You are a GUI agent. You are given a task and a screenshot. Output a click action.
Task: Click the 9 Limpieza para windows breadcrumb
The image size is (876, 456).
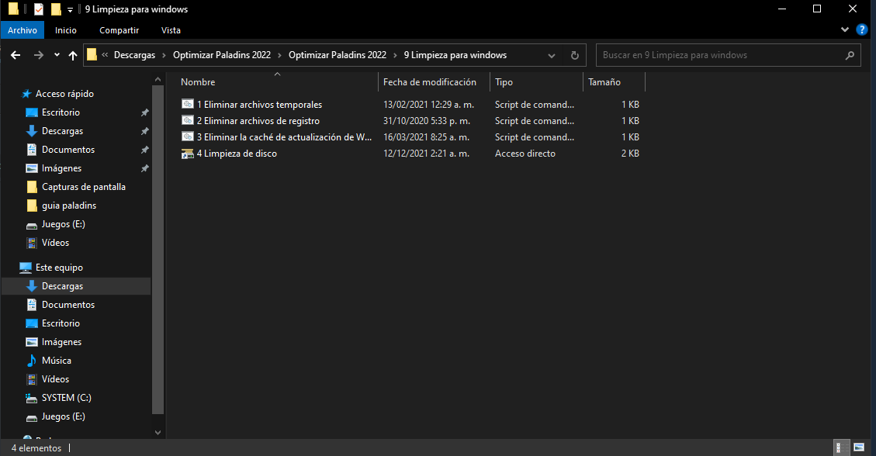pyautogui.click(x=455, y=55)
